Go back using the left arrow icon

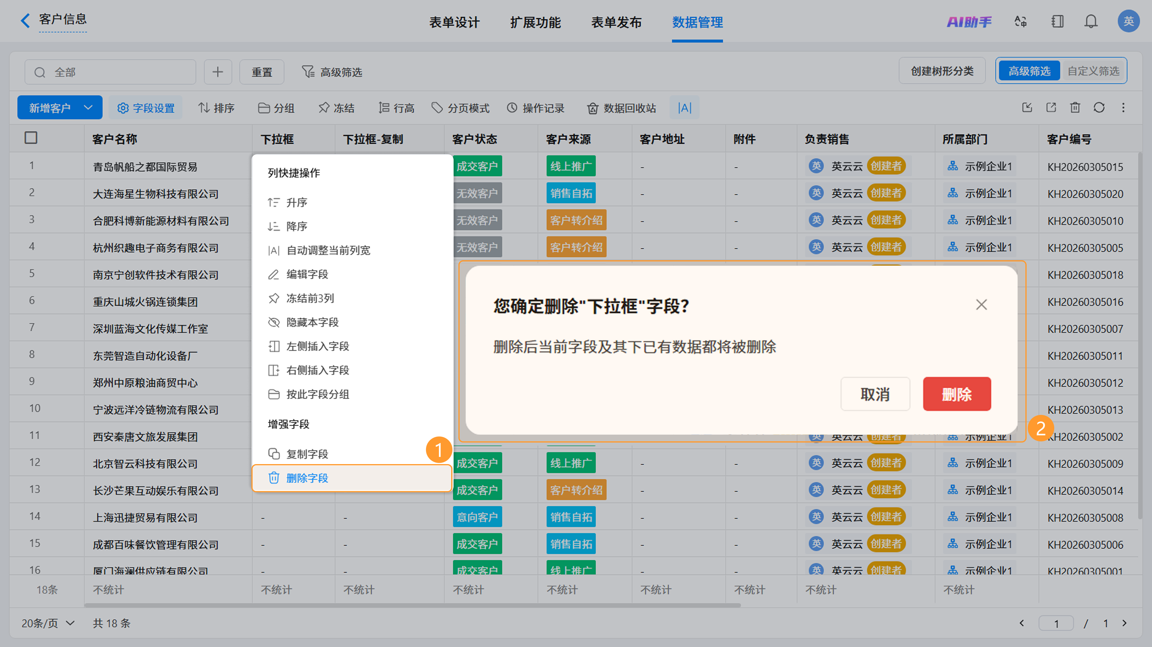click(x=25, y=21)
